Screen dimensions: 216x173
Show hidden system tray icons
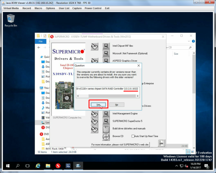pyautogui.click(x=177, y=166)
